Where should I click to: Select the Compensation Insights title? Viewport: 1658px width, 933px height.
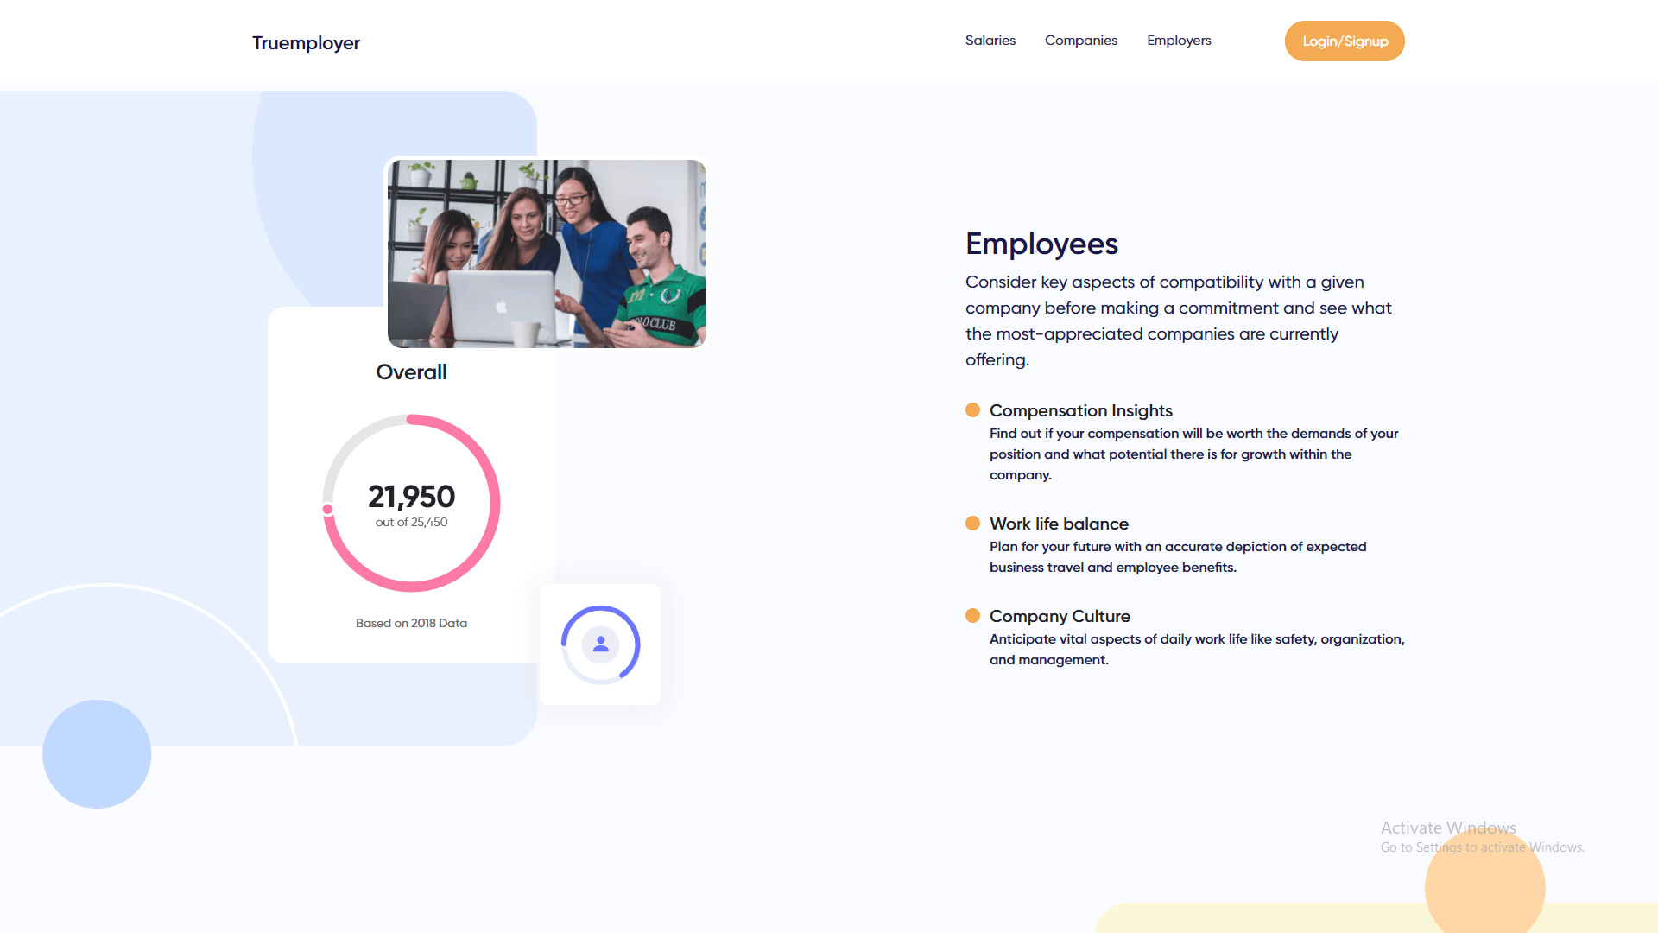(1080, 410)
